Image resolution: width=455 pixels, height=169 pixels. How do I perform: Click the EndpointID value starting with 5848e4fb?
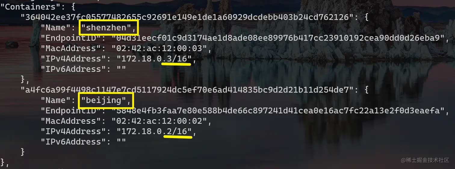click(x=278, y=111)
